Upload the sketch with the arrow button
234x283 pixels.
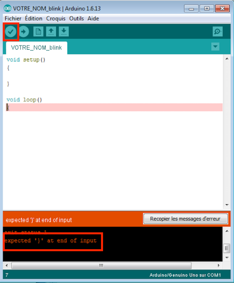tap(23, 32)
